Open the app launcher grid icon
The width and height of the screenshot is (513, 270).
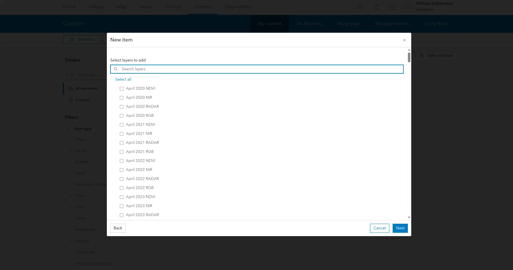coord(392,6)
